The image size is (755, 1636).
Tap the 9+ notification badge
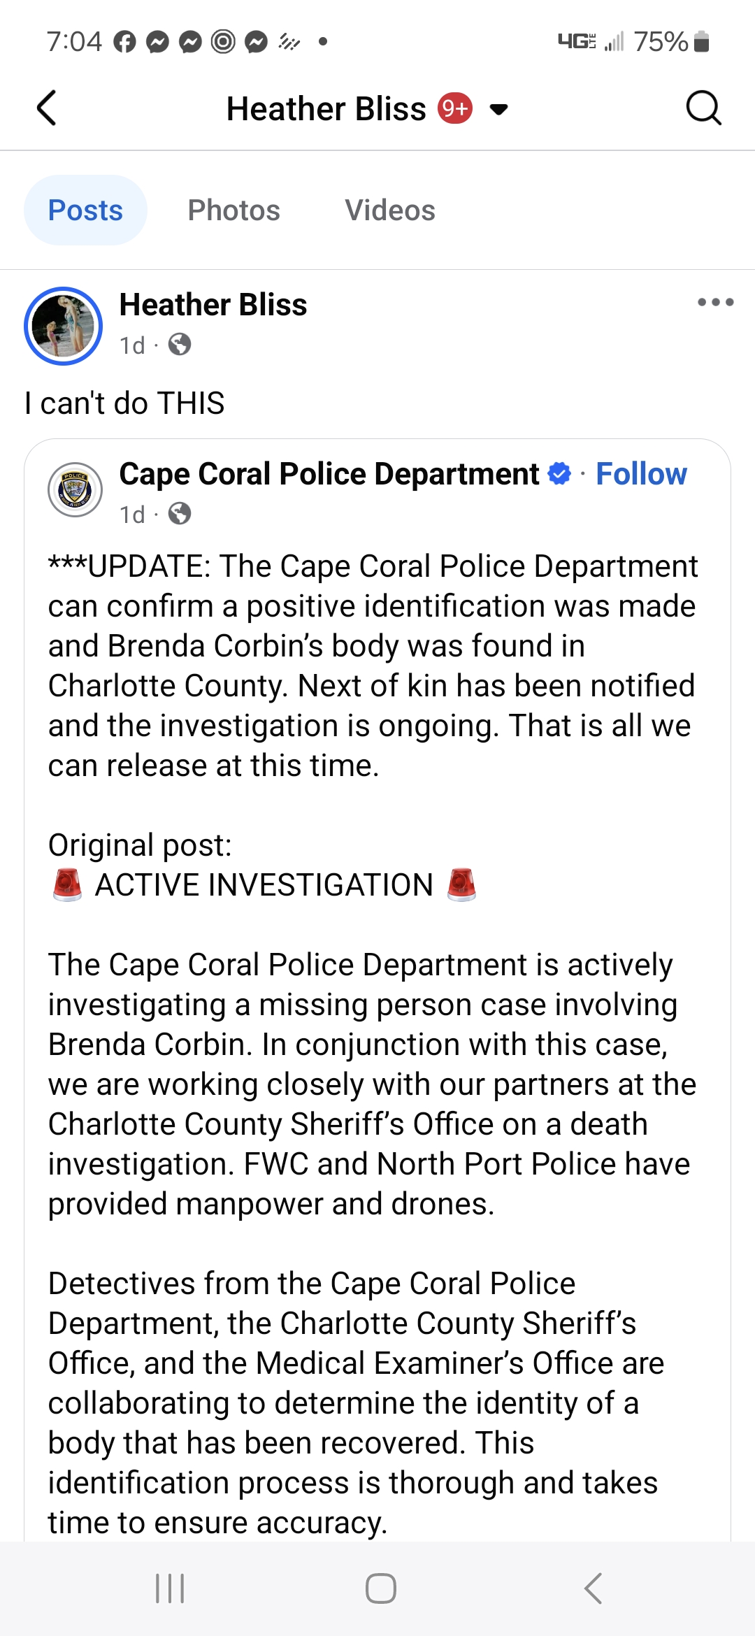tap(455, 108)
